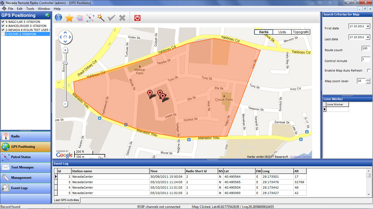The height and width of the screenshot is (209, 373).
Task: Click the bus stop icon near Gelincik Sk
Action: pos(126,124)
